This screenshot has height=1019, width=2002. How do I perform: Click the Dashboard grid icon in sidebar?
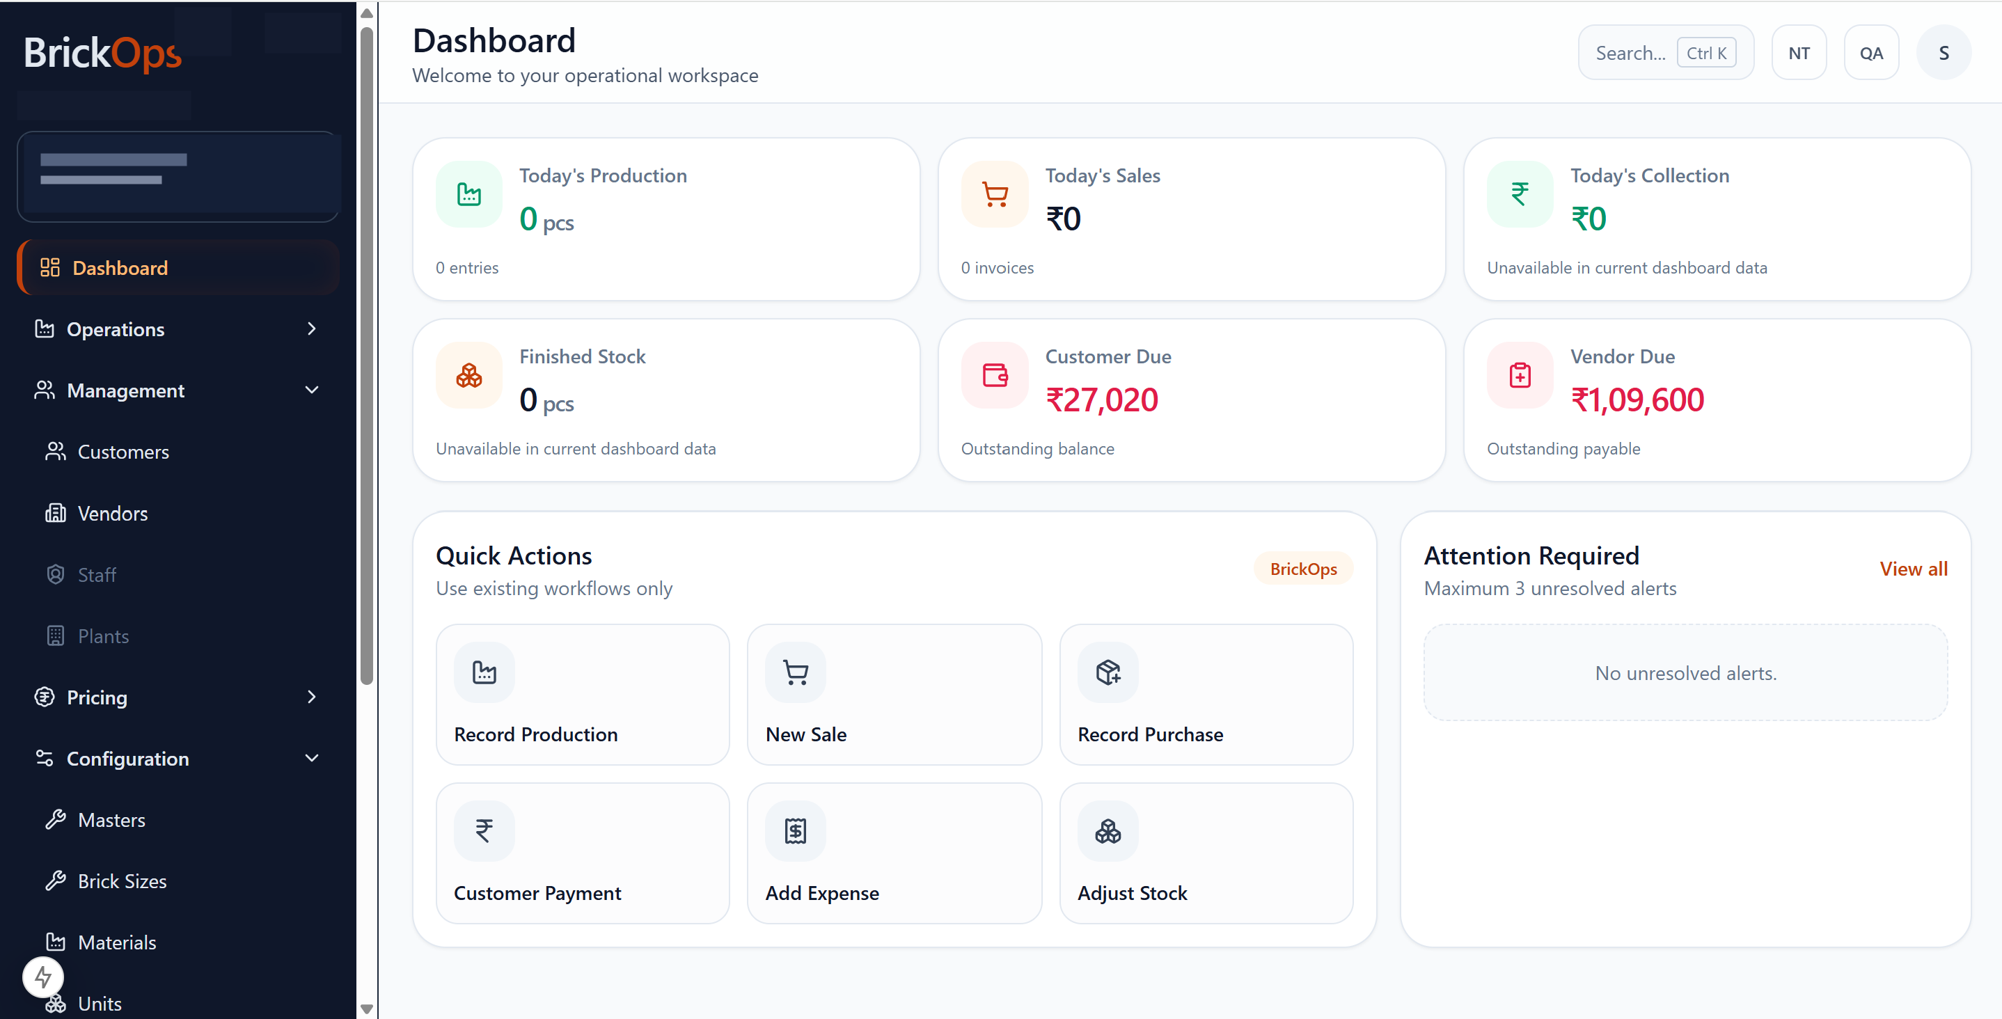49,267
